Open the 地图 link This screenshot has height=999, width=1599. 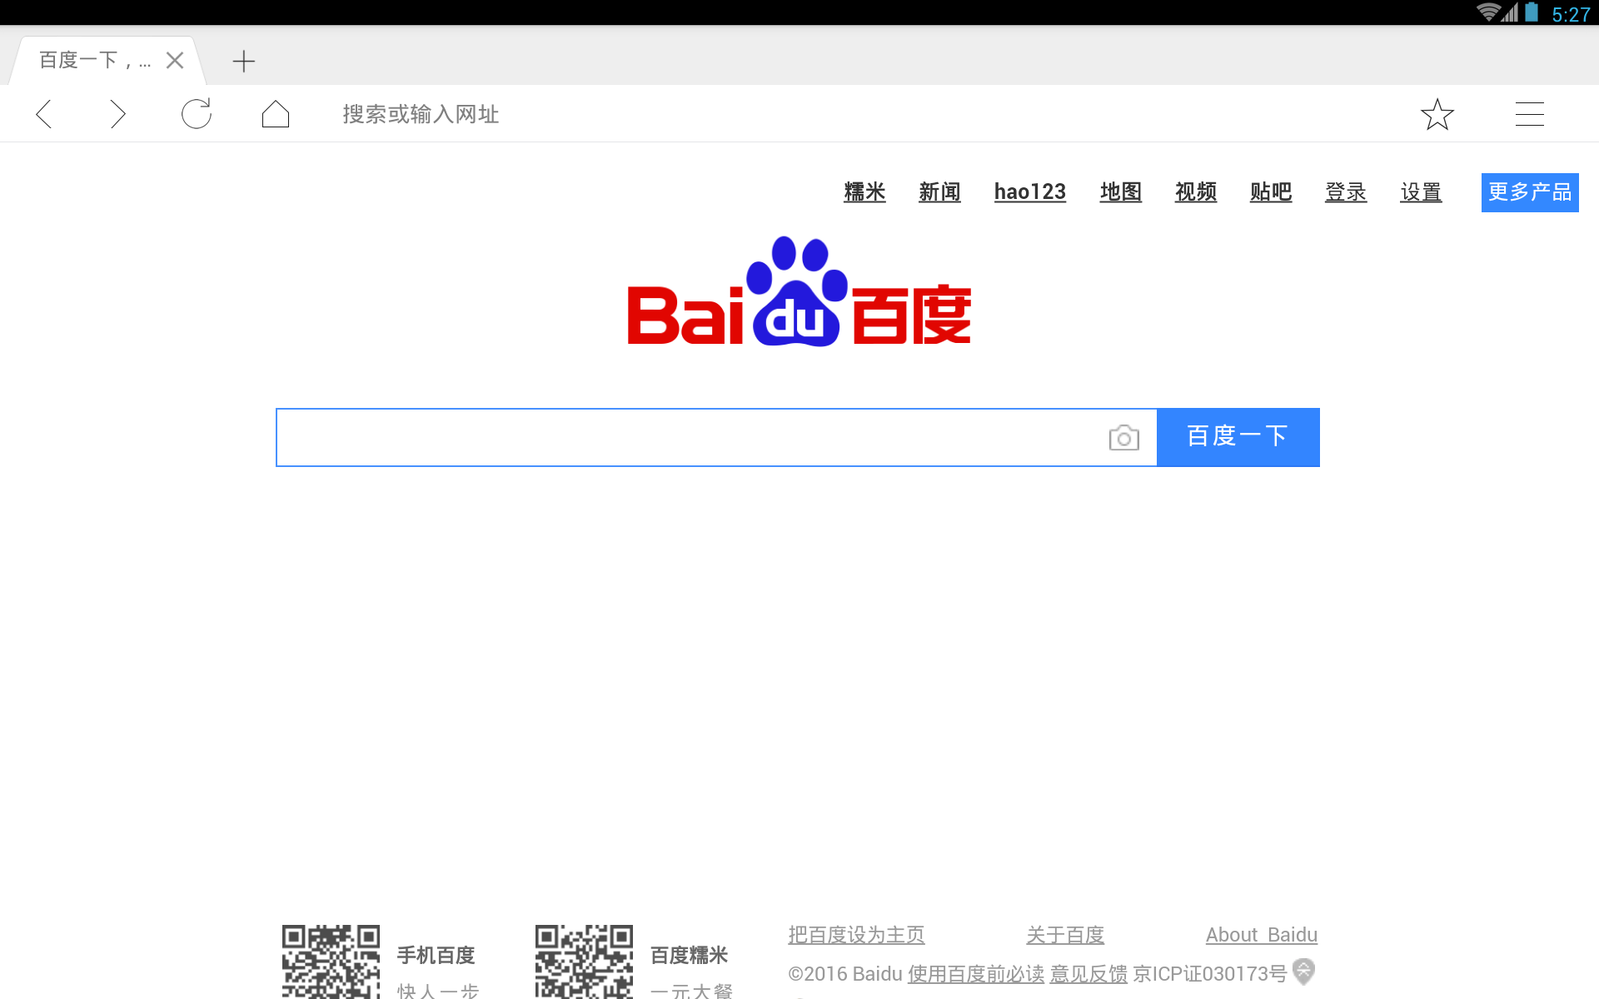tap(1121, 192)
